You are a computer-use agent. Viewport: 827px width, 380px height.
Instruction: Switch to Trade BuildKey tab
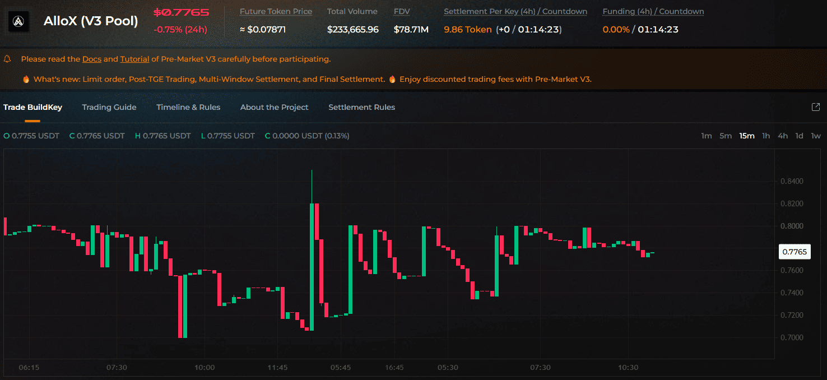point(32,107)
